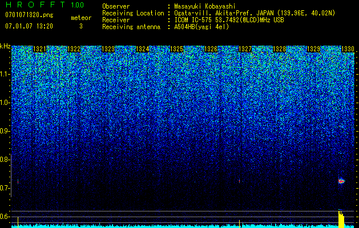
Task: Click the 1325 time marker
Action: click(177, 49)
